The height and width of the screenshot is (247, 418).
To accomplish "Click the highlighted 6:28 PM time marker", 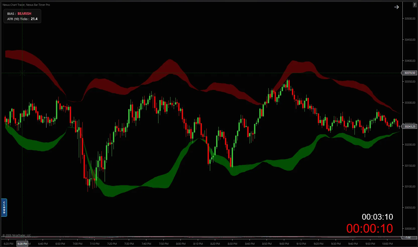I will point(22,244).
